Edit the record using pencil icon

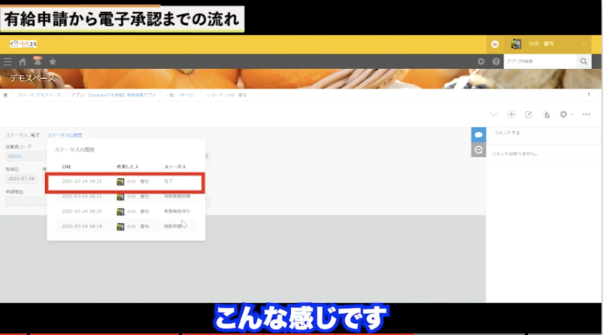[529, 115]
